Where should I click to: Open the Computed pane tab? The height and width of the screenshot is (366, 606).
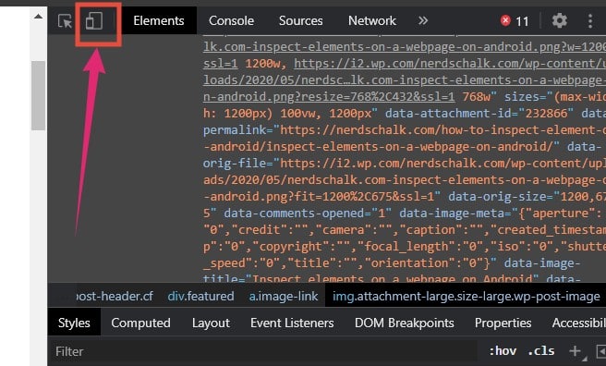pos(140,323)
